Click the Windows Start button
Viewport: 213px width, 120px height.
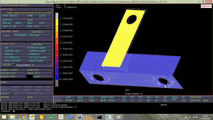click(4, 117)
